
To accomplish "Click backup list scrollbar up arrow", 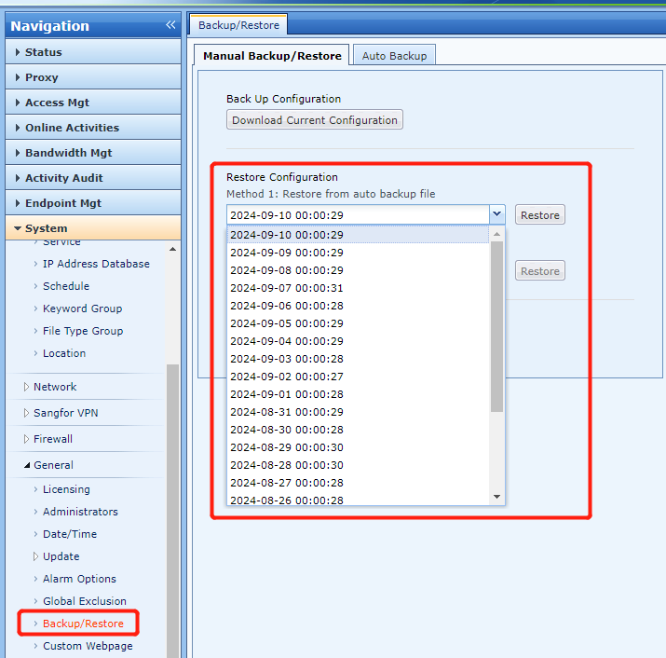I will [497, 234].
